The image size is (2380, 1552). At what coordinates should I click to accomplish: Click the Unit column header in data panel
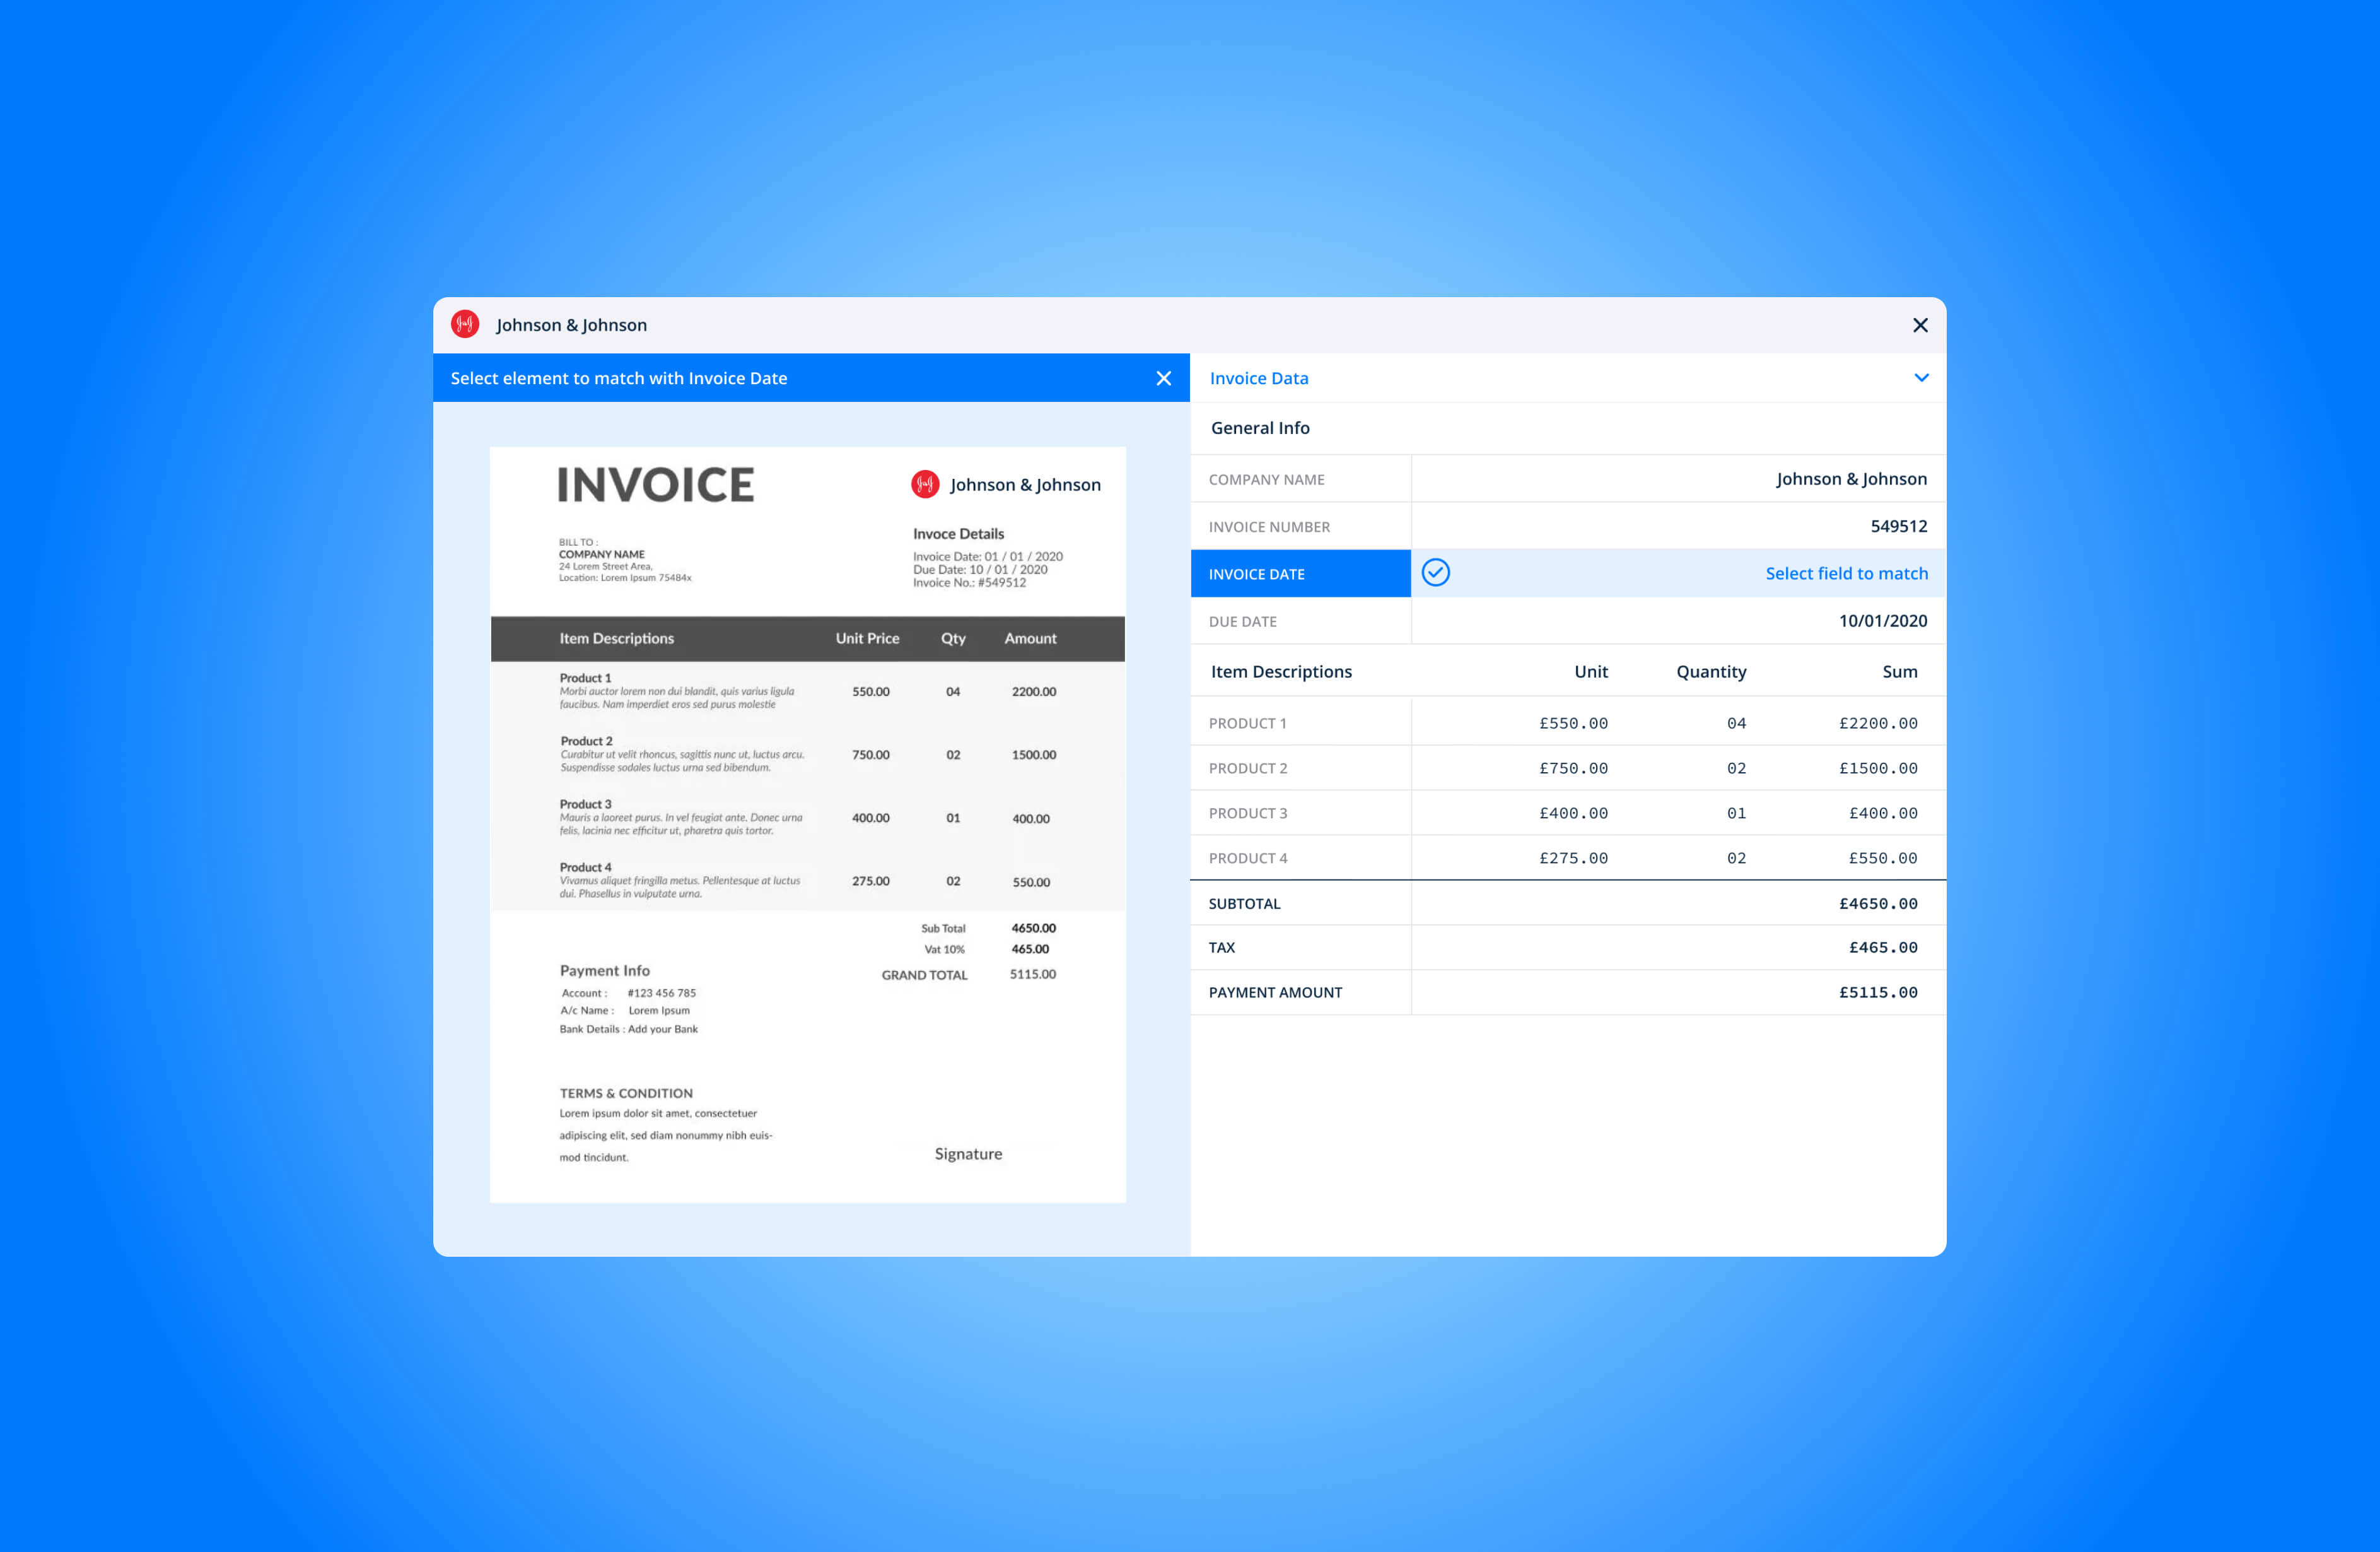1591,671
